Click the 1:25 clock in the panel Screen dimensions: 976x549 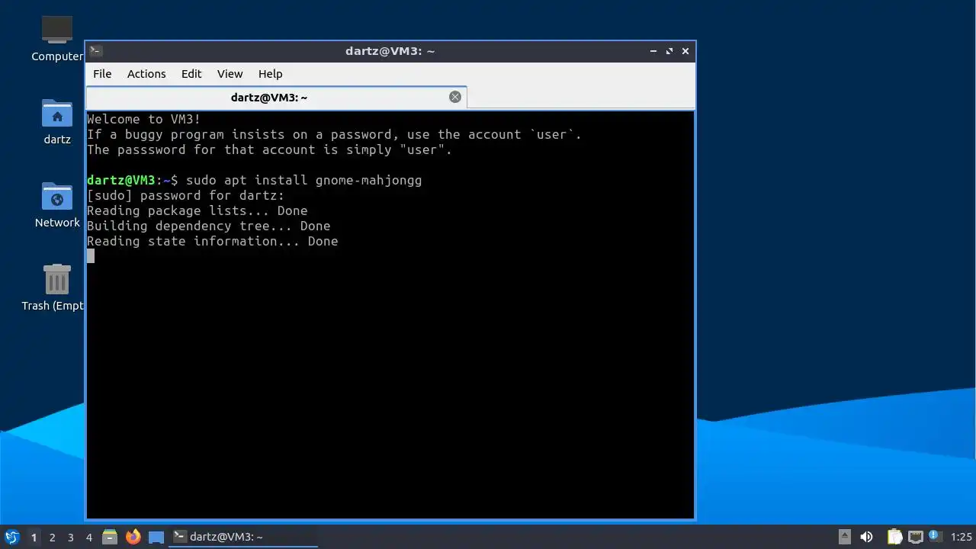962,537
